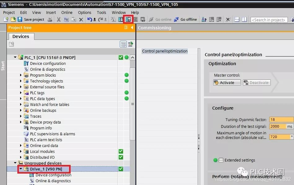
Task: Click Maximum angle of motion field
Action: pos(279,137)
